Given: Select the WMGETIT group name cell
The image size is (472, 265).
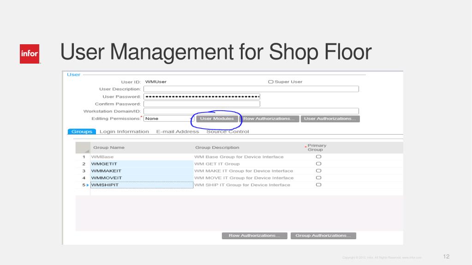Looking at the screenshot, I should pos(142,164).
